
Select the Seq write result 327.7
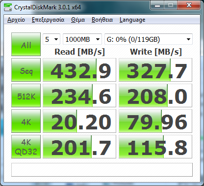pos(155,70)
